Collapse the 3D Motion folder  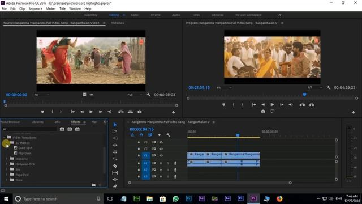pyautogui.click(x=7, y=143)
